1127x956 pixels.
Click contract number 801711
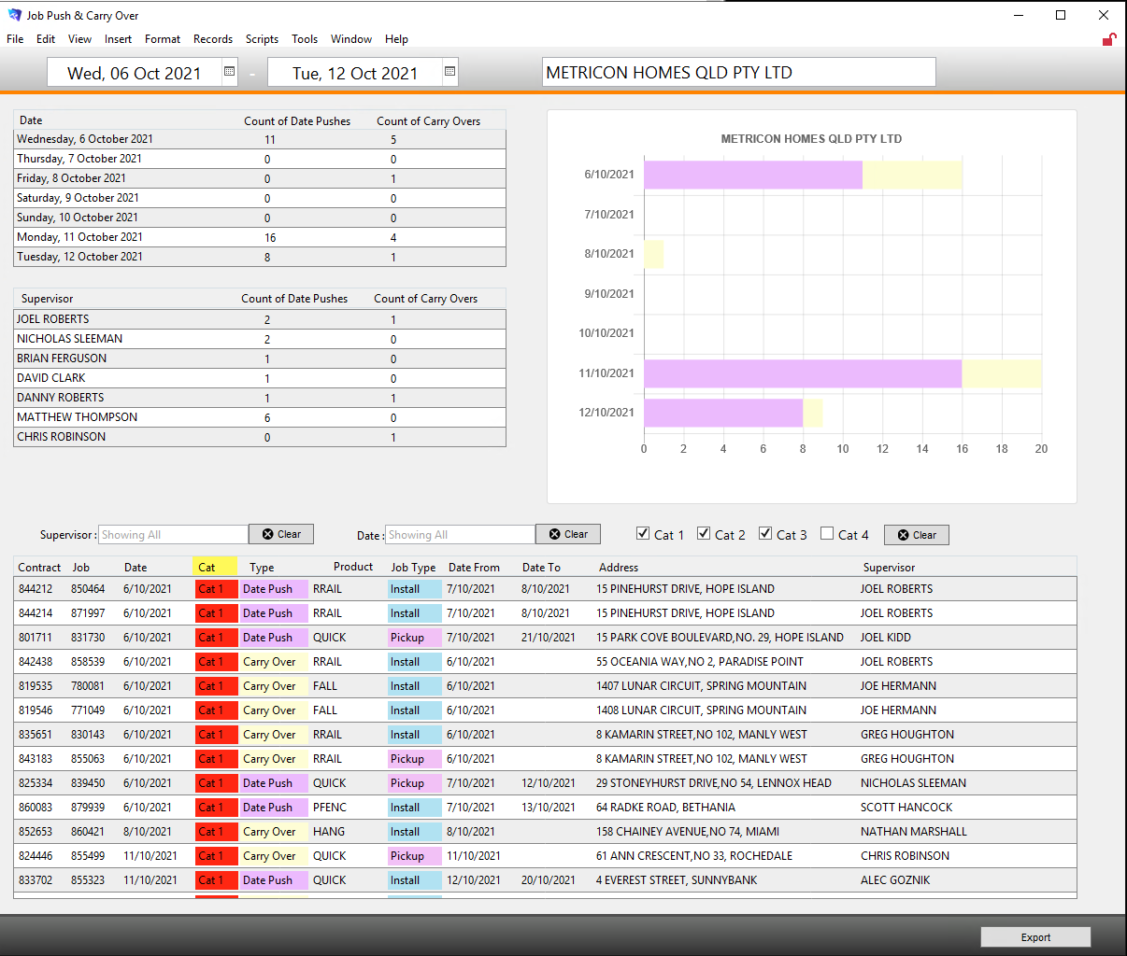[36, 638]
